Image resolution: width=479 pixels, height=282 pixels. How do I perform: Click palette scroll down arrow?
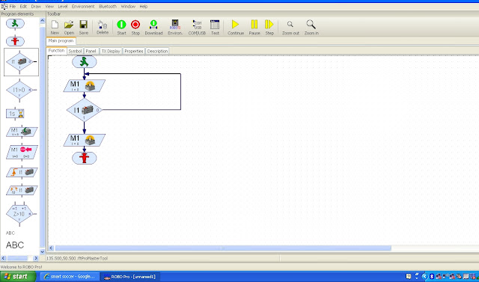pyautogui.click(x=43, y=252)
